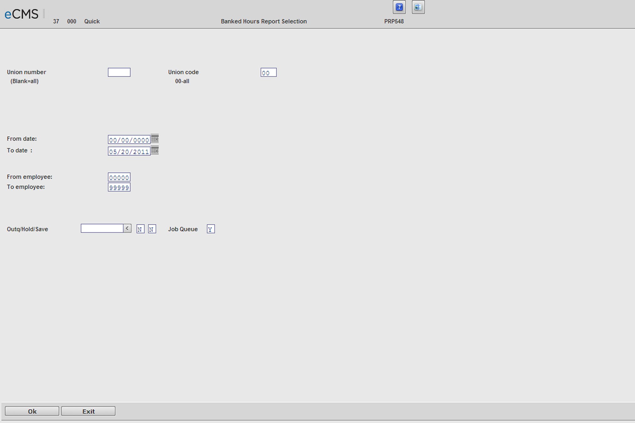Click the 00-all hint text
Image resolution: width=635 pixels, height=423 pixels.
click(x=182, y=81)
